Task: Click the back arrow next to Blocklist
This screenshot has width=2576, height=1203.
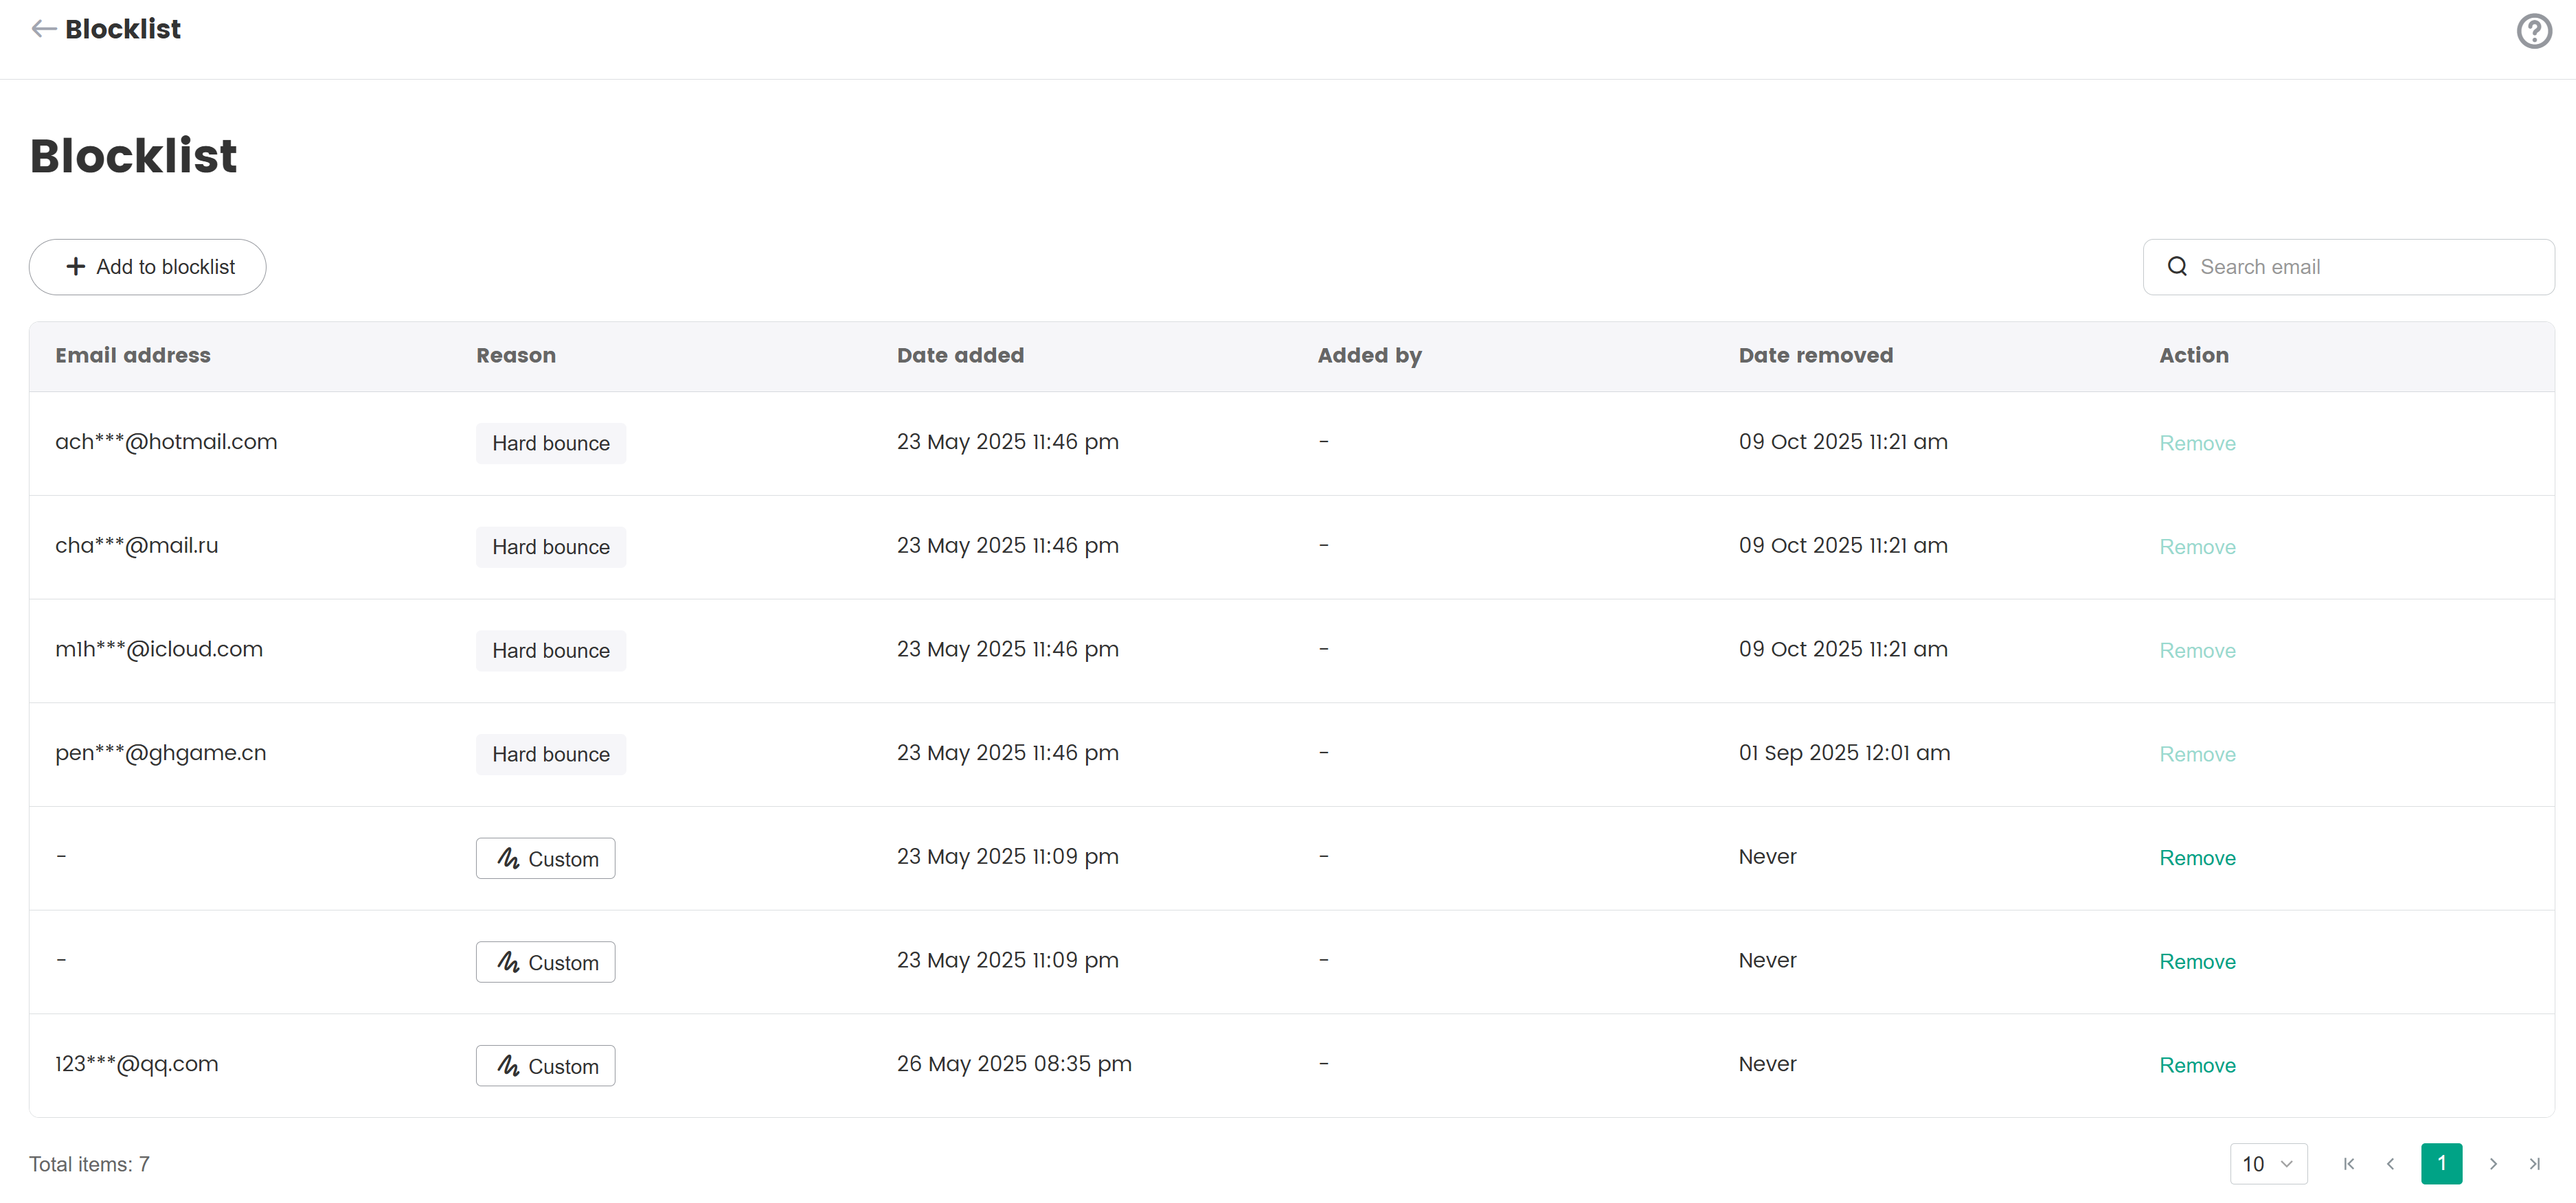Action: point(43,29)
